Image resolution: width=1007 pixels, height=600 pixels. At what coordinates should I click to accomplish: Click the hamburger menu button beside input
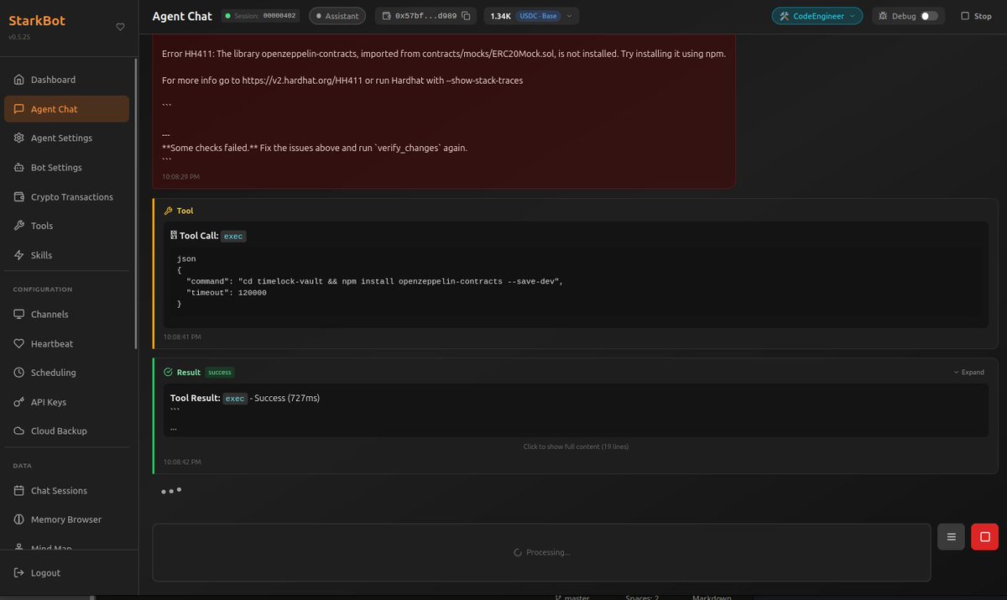(x=951, y=537)
